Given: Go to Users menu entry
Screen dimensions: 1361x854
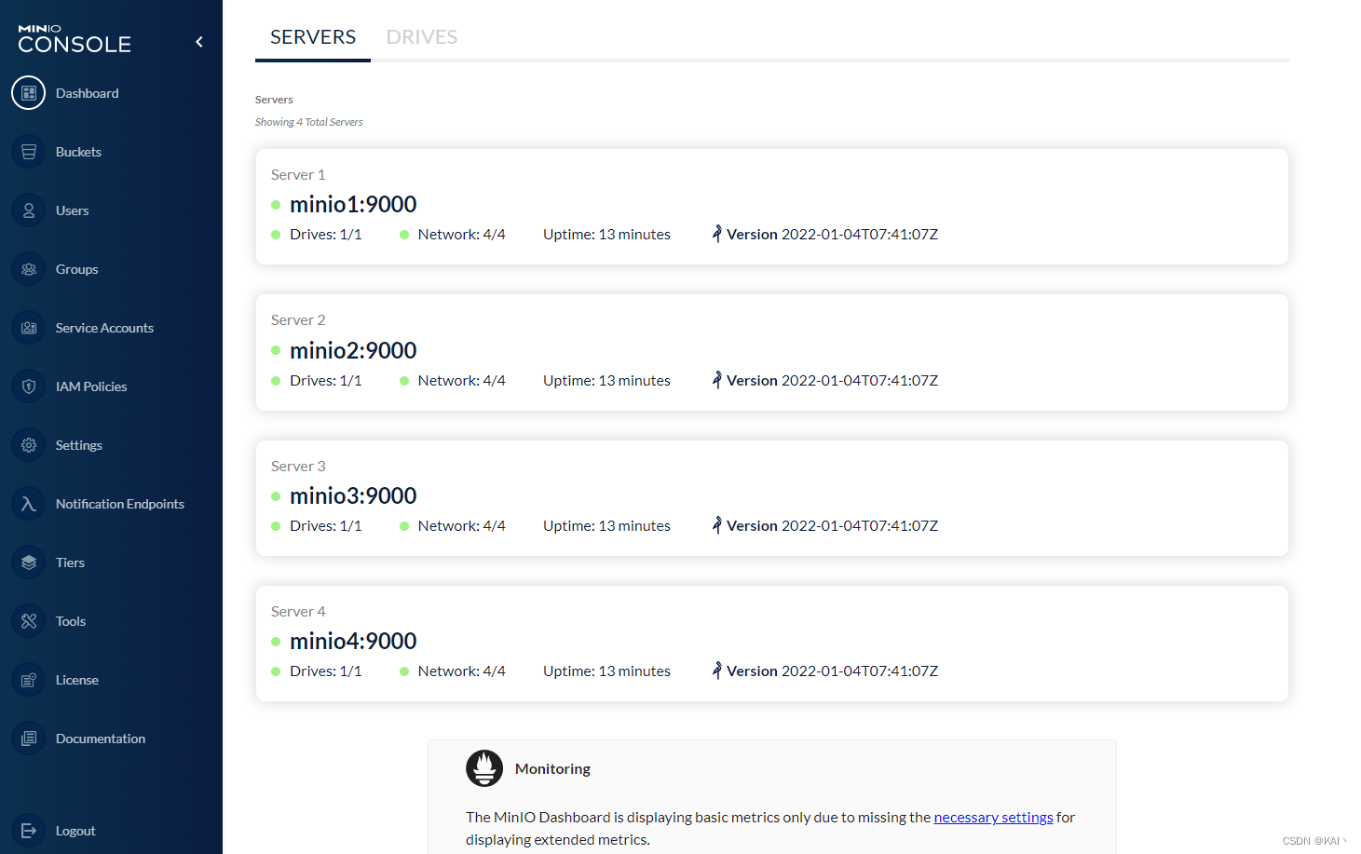Looking at the screenshot, I should [x=73, y=210].
